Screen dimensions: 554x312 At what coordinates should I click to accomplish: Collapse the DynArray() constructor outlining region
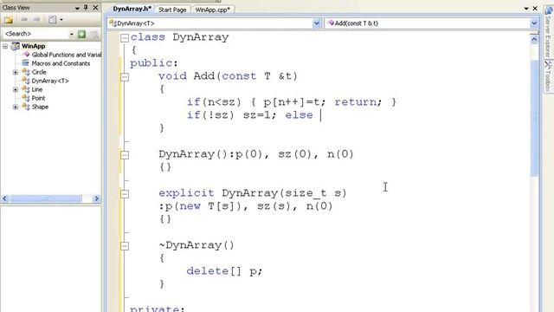click(125, 155)
